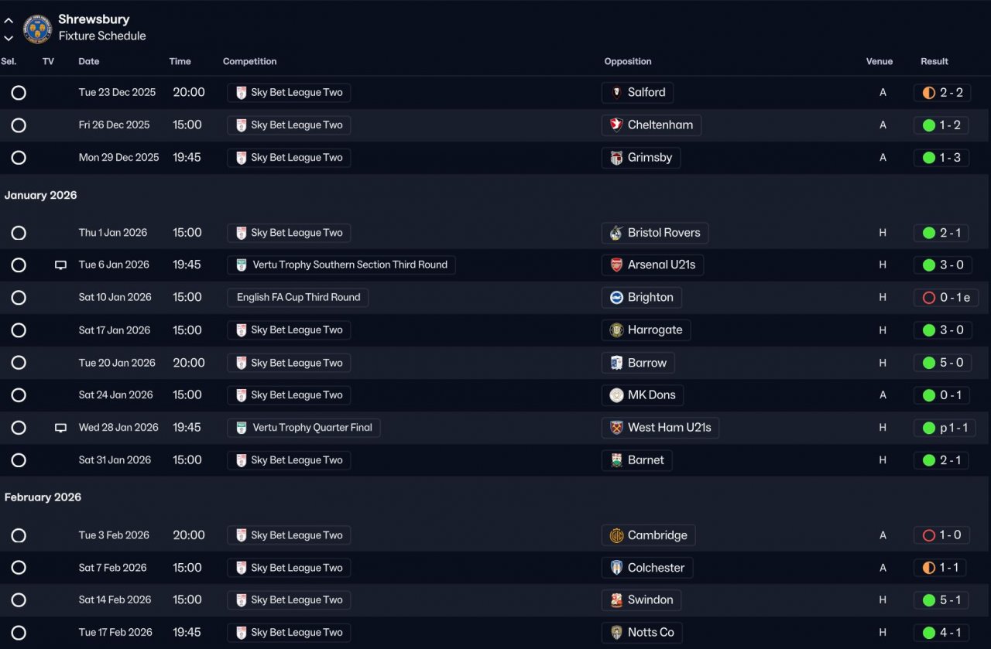Click Vertu Trophy logo in the Quarter Final row
The image size is (991, 649).
(x=241, y=428)
